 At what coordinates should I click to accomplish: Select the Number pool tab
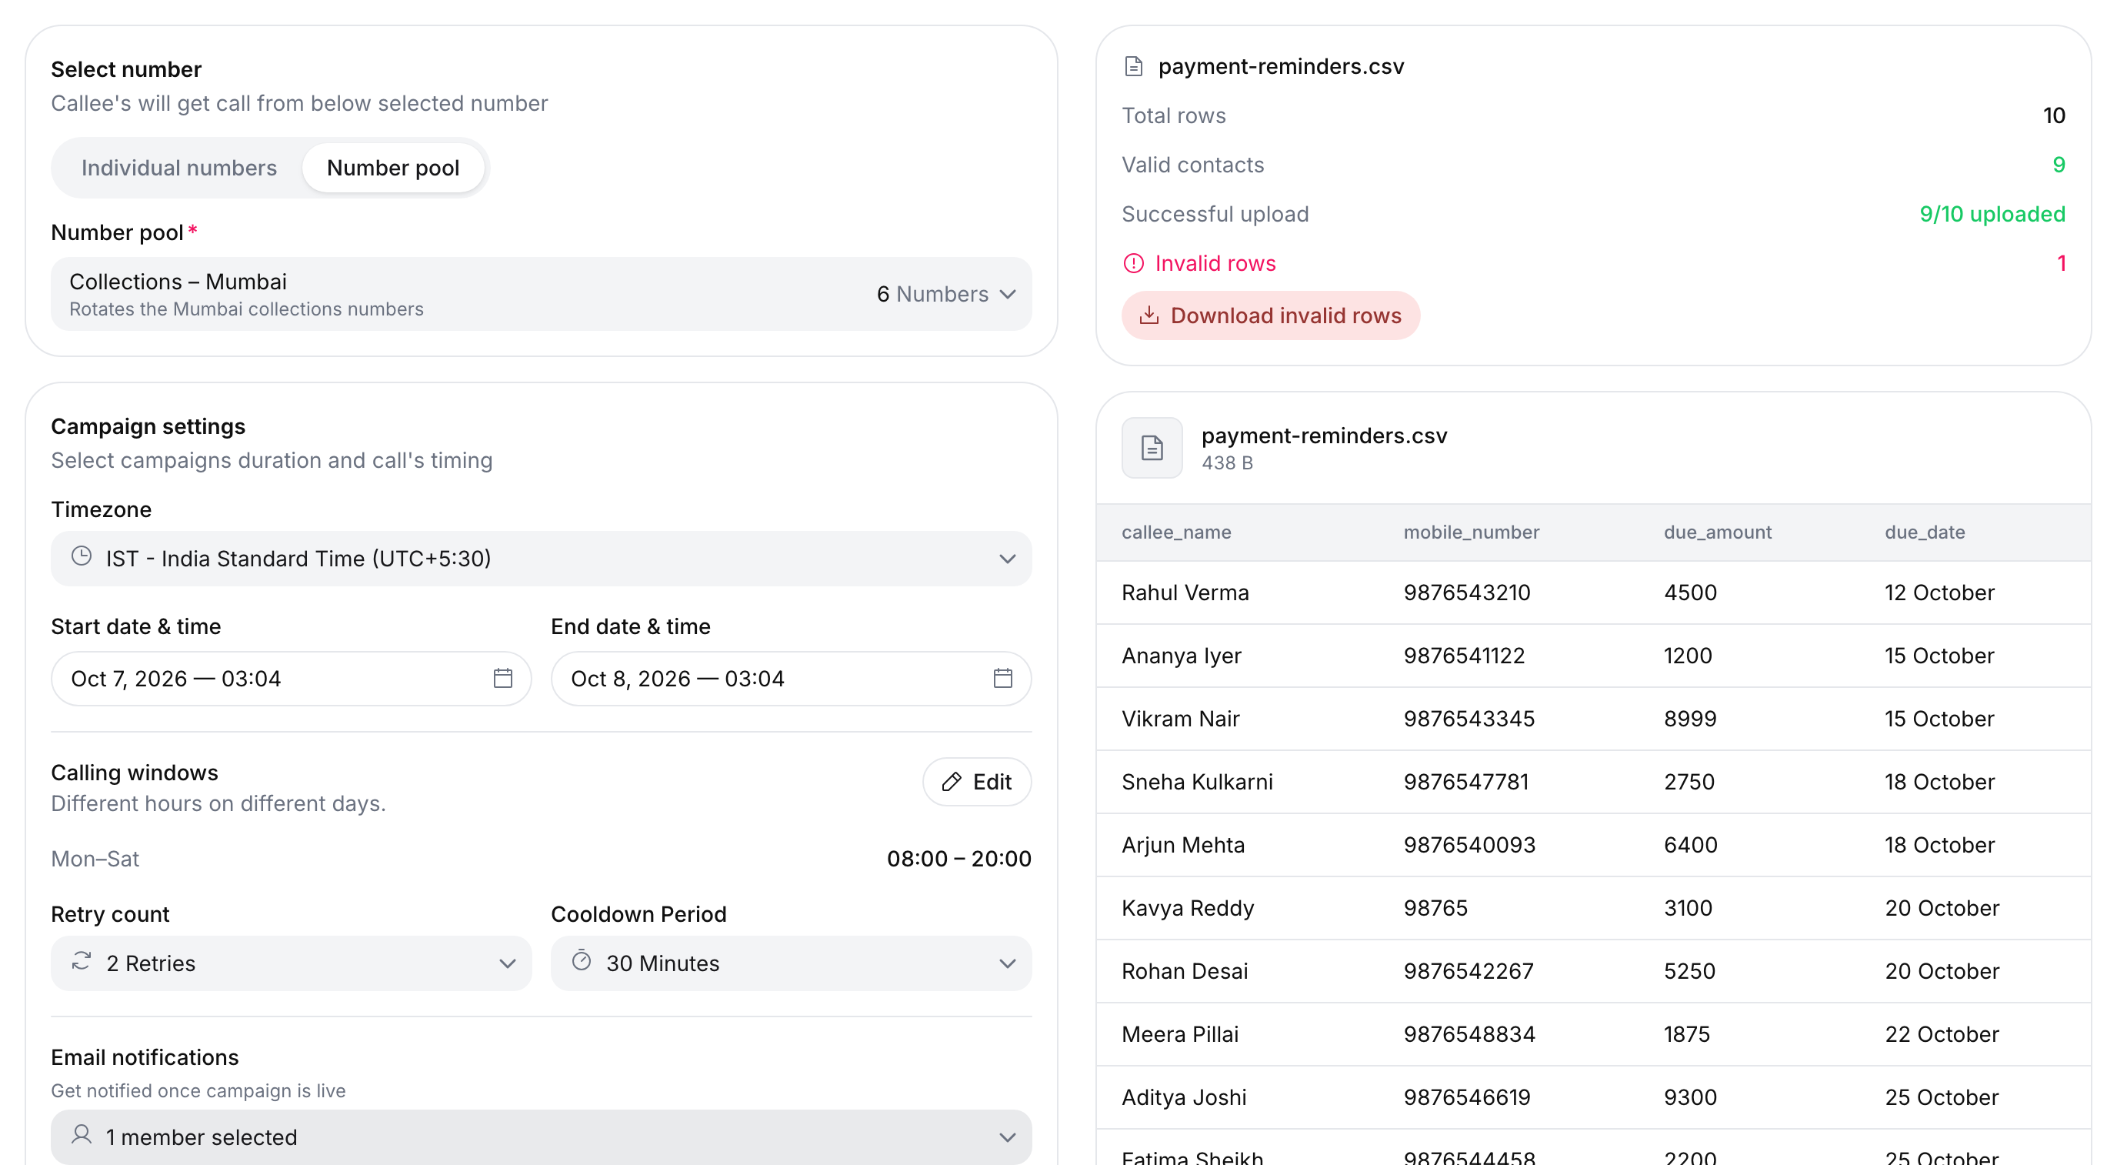(x=393, y=168)
